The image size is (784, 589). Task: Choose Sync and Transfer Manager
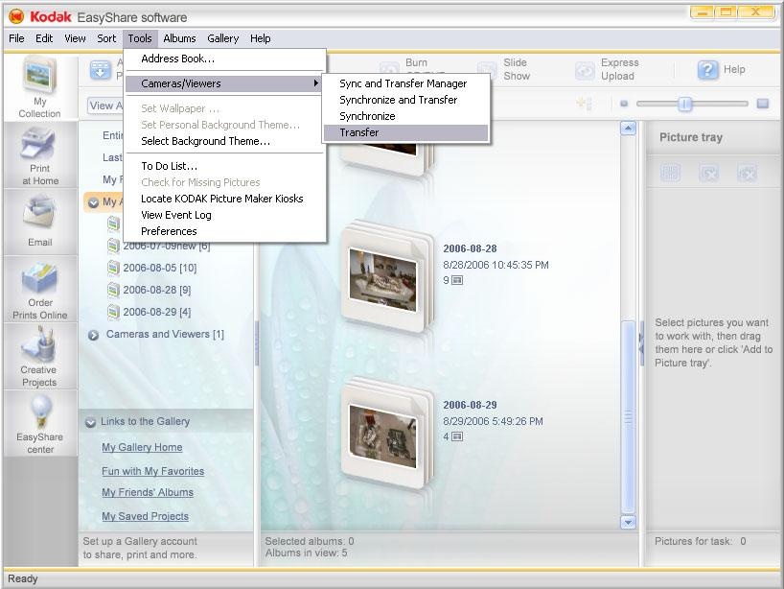coord(405,83)
